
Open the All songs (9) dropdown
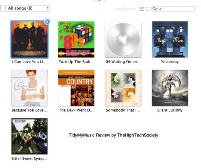(x=25, y=8)
